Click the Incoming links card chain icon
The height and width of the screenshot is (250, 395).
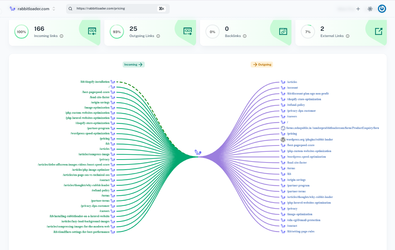93,31
